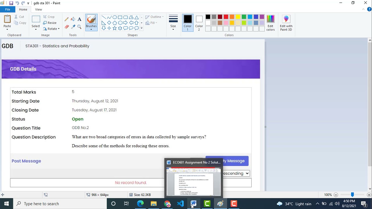This screenshot has height=209, width=372.
Task: Choose the Right arrow shape
Action: click(126, 23)
